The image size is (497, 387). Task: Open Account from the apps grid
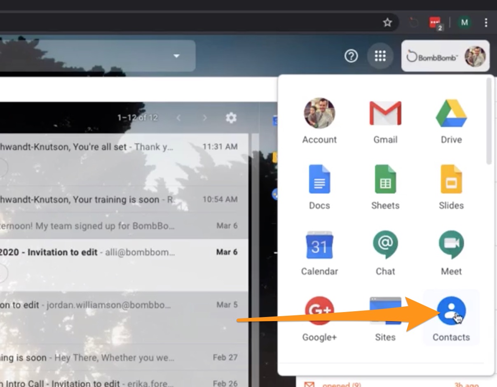[x=319, y=120]
